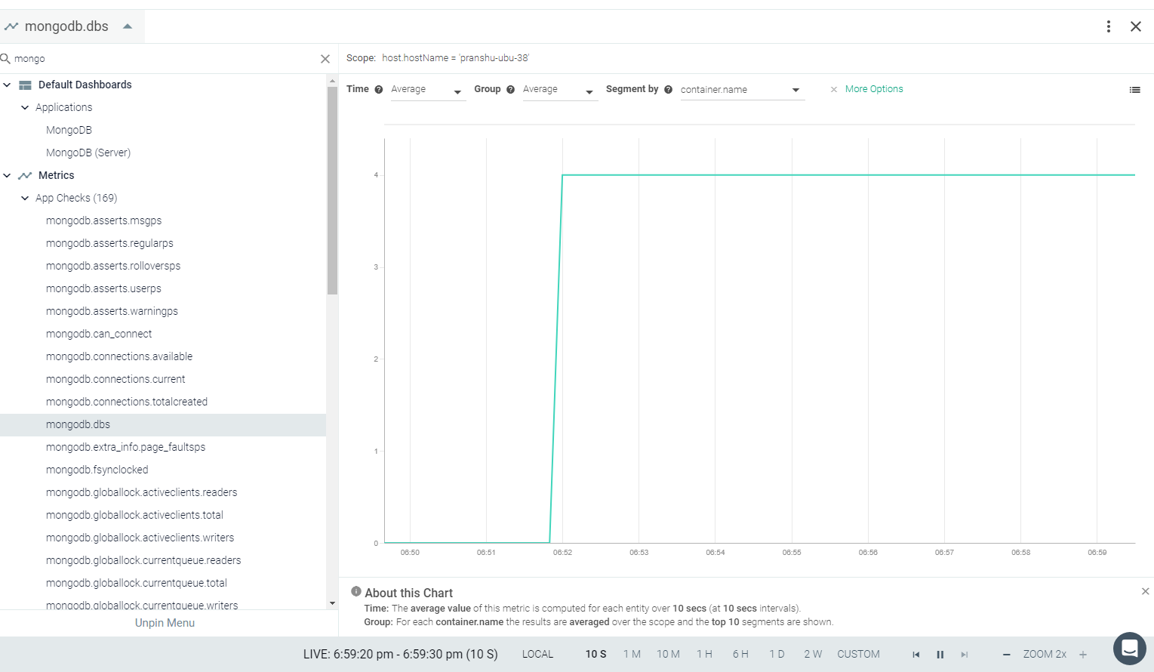Screen dimensions: 1154x672
Task: Remove More Options with the x icon
Action: pyautogui.click(x=834, y=89)
